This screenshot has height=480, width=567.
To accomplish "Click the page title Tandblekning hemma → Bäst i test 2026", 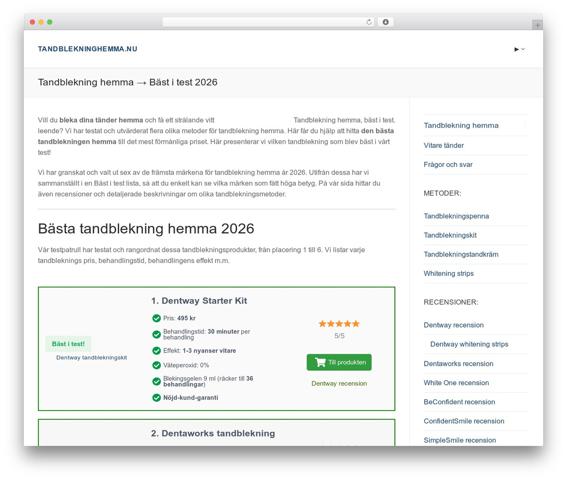I will pos(128,82).
